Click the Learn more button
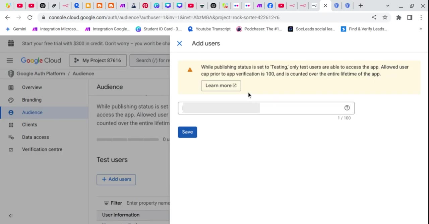429x224 pixels. click(221, 86)
